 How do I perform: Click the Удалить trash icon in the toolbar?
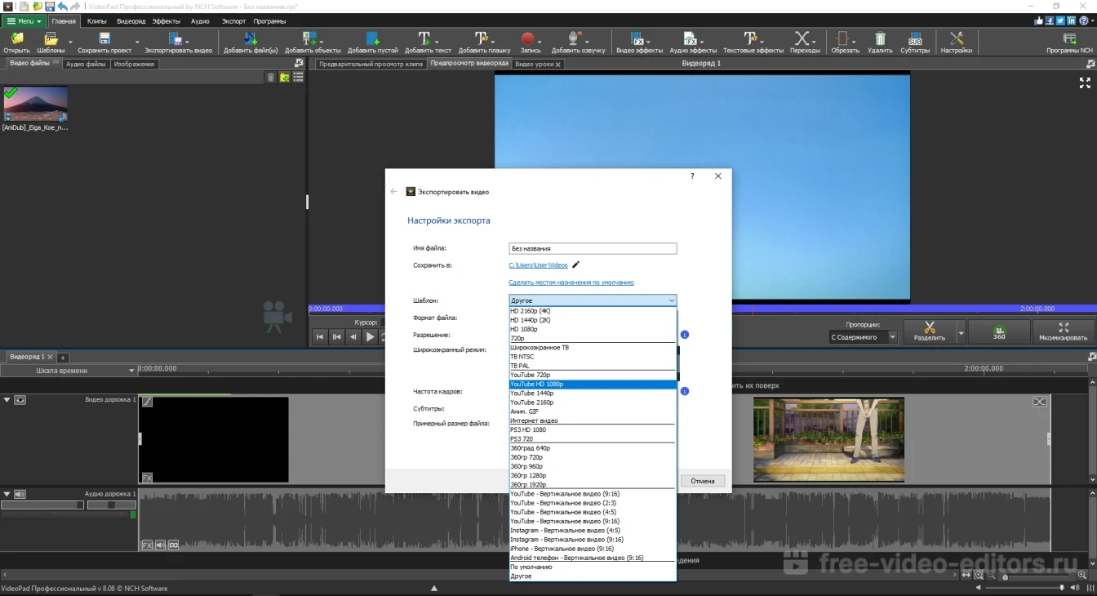pos(880,38)
